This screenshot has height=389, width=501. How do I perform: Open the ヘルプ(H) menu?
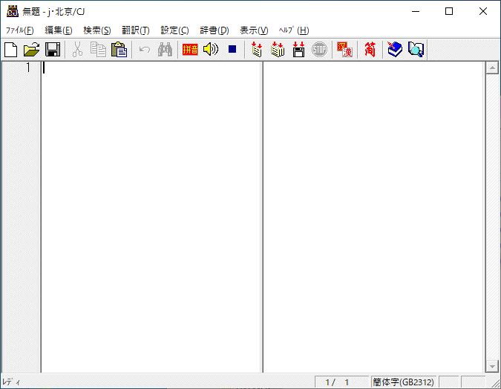point(294,30)
